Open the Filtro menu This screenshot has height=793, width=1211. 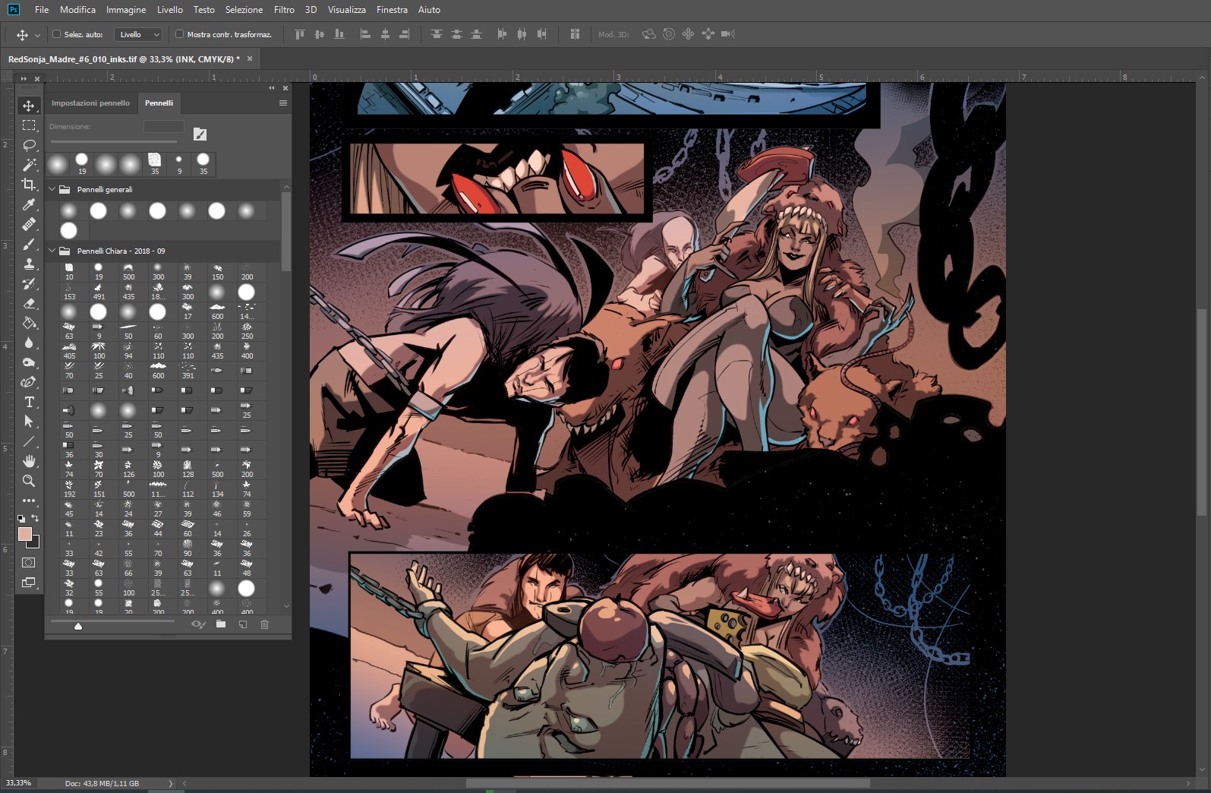(284, 10)
